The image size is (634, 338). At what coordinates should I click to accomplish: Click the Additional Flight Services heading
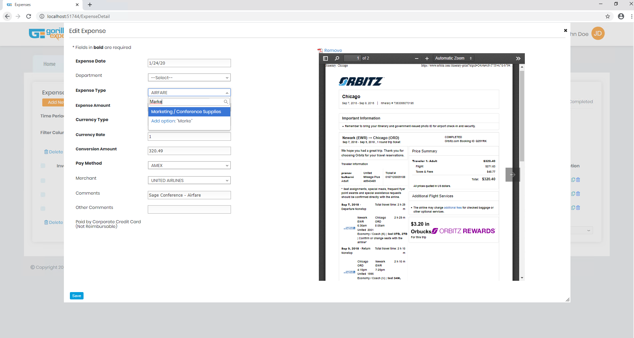432,196
